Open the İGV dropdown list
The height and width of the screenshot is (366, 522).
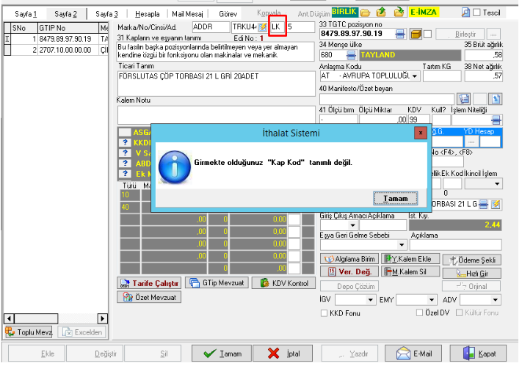[370, 300]
